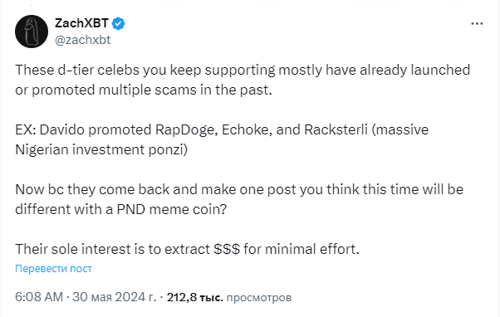Open ZachXBT's penguin profile avatar
The height and width of the screenshot is (317, 500).
[32, 32]
